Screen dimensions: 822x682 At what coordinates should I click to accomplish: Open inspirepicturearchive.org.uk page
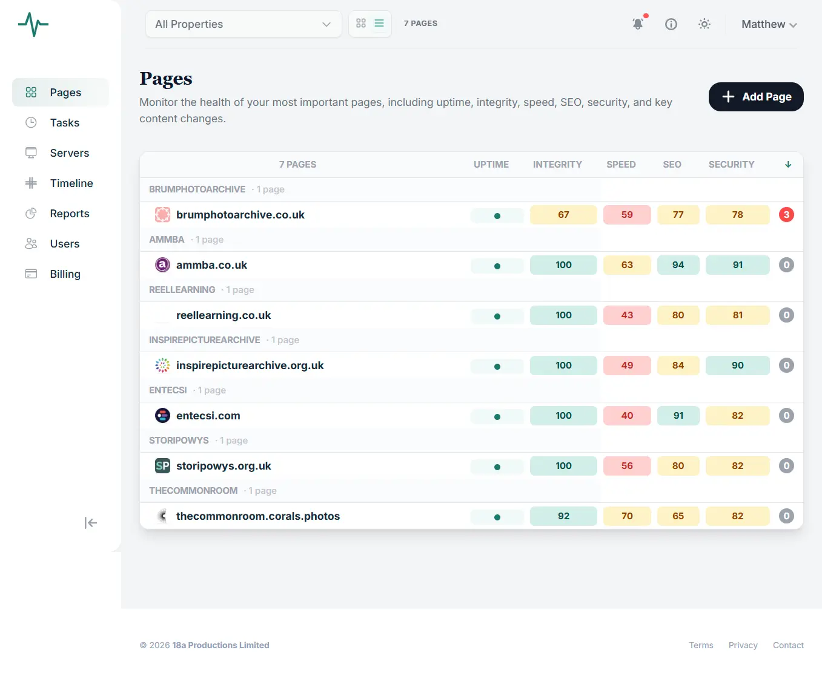pos(250,366)
